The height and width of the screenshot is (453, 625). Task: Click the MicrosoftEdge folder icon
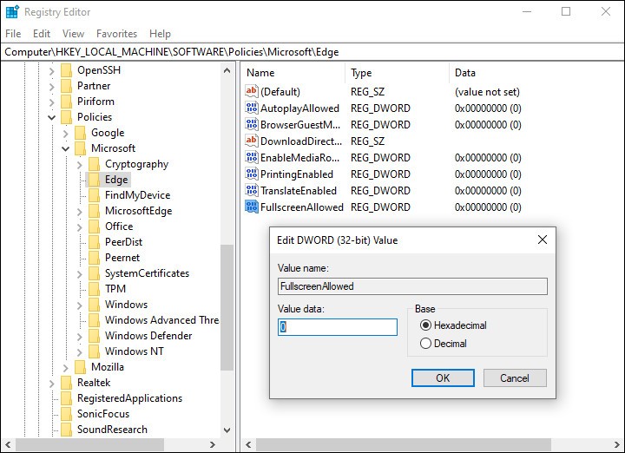[94, 211]
